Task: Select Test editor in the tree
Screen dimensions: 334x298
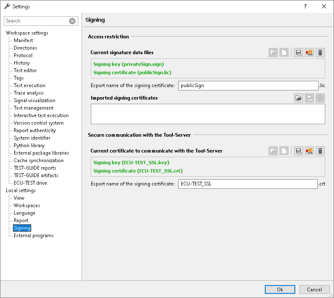Action: (25, 70)
